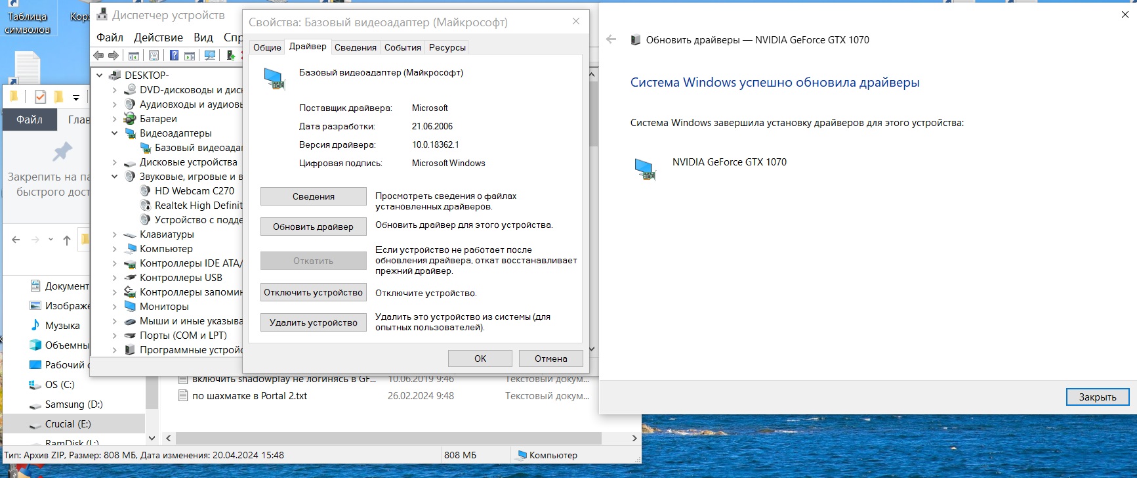
Task: Click the Explorer quick-access properties checkmark icon
Action: (40, 97)
